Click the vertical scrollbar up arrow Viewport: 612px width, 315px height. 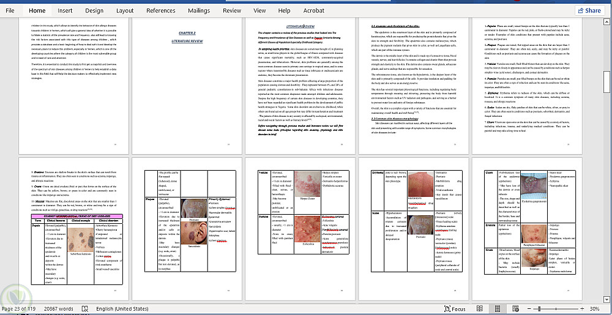(606, 21)
